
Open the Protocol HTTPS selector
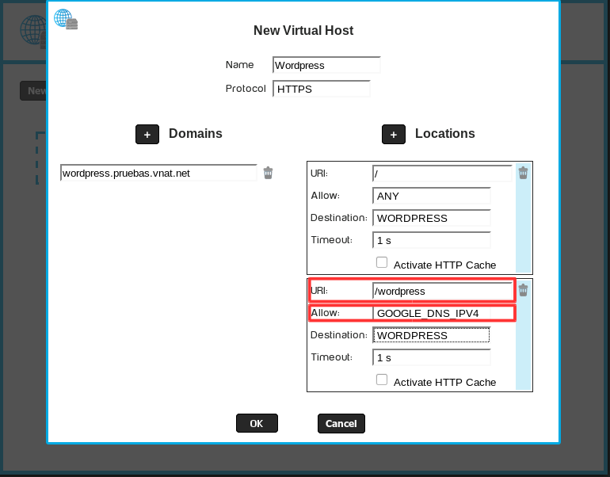pos(322,89)
